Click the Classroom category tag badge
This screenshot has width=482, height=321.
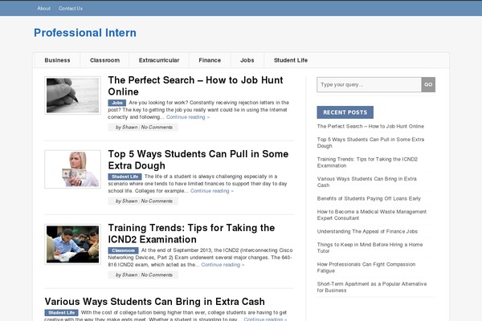122,250
